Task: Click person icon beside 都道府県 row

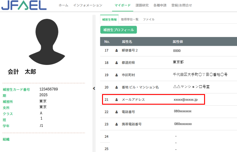Action: [x=116, y=63]
